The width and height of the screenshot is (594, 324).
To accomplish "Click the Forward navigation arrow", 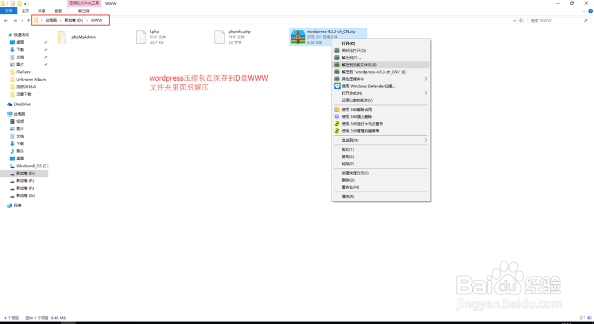I will (15, 20).
